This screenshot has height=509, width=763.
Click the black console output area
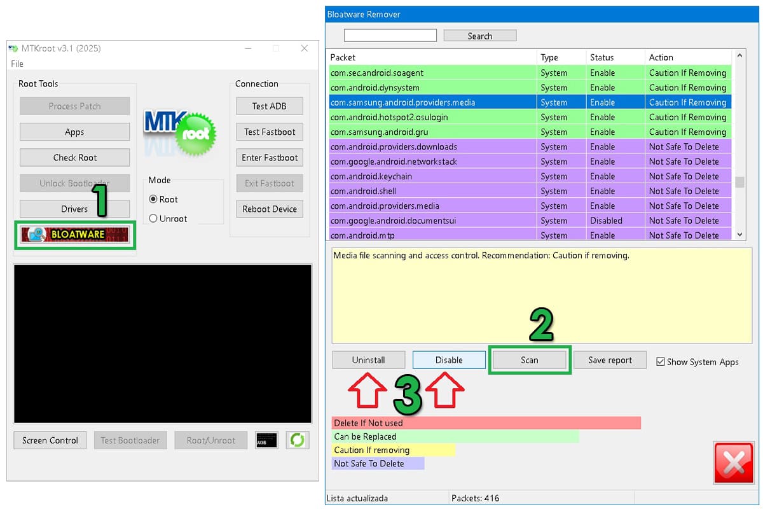163,344
